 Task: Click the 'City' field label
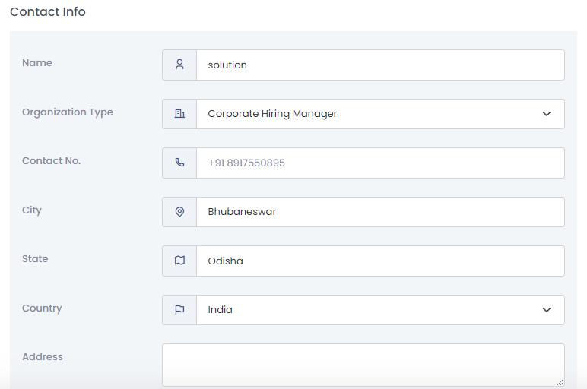click(32, 210)
